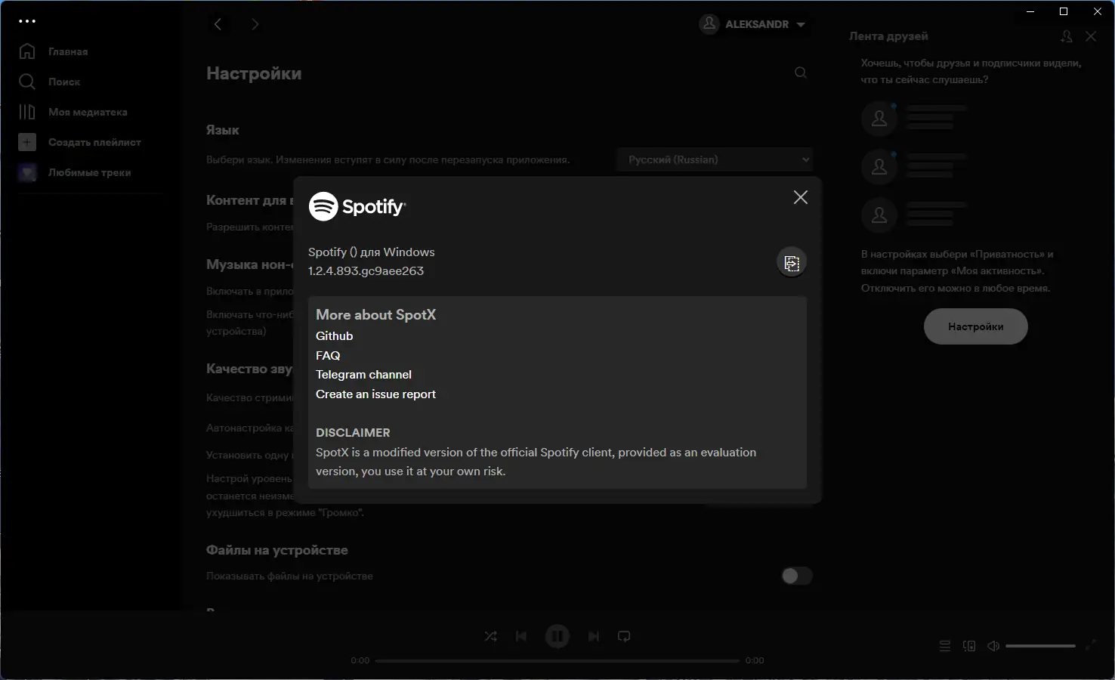The width and height of the screenshot is (1115, 680).
Task: Open the Русский (Russian) language dropdown
Action: tap(715, 159)
